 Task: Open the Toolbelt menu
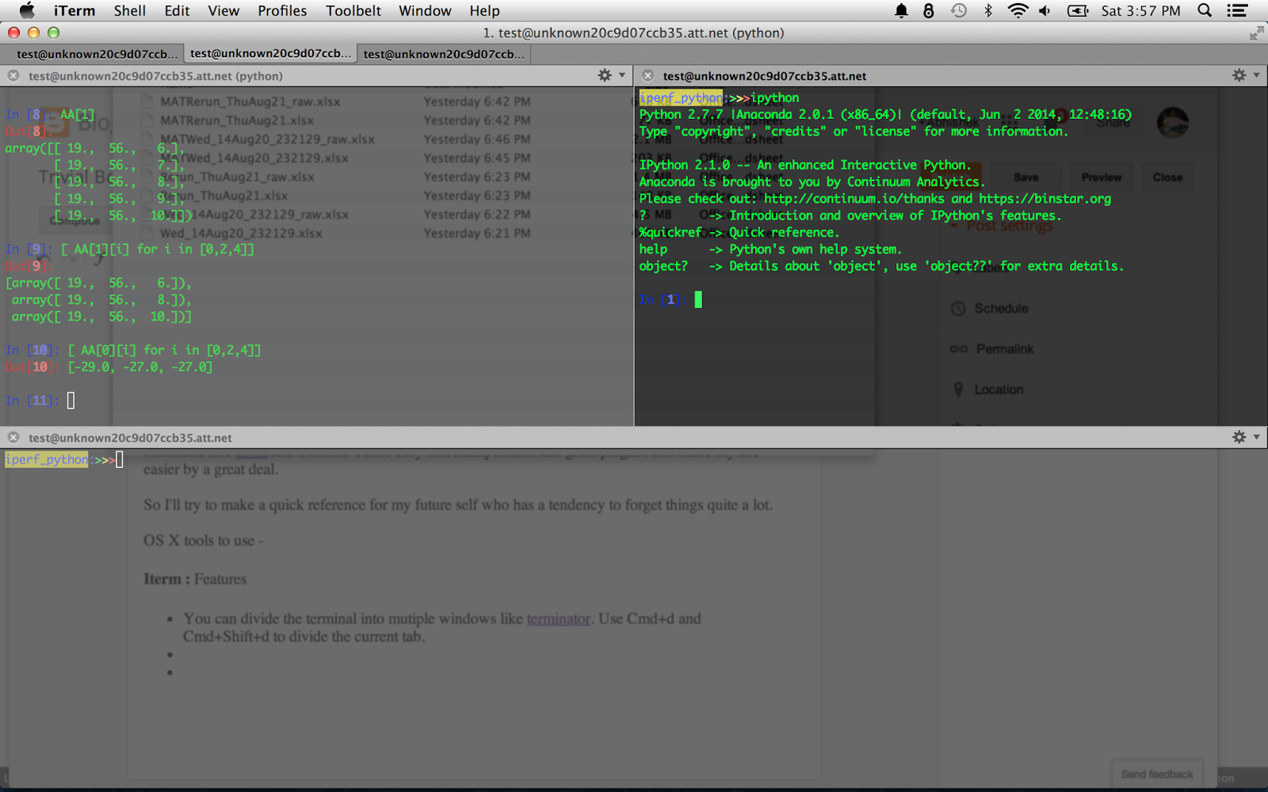[x=353, y=10]
